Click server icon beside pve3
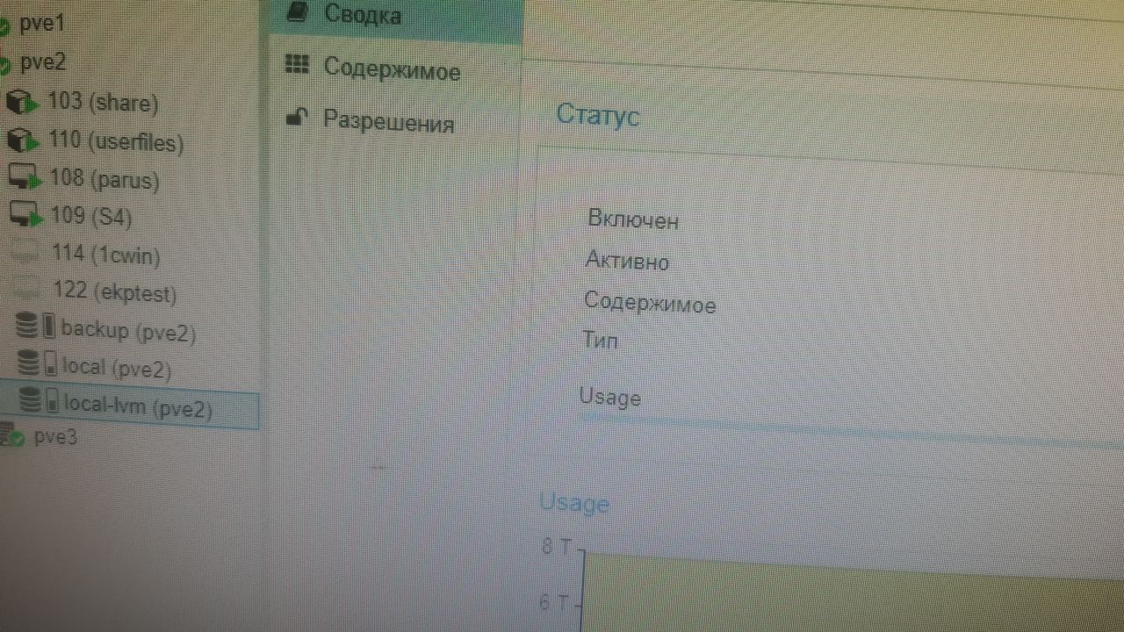This screenshot has width=1124, height=632. pos(12,435)
